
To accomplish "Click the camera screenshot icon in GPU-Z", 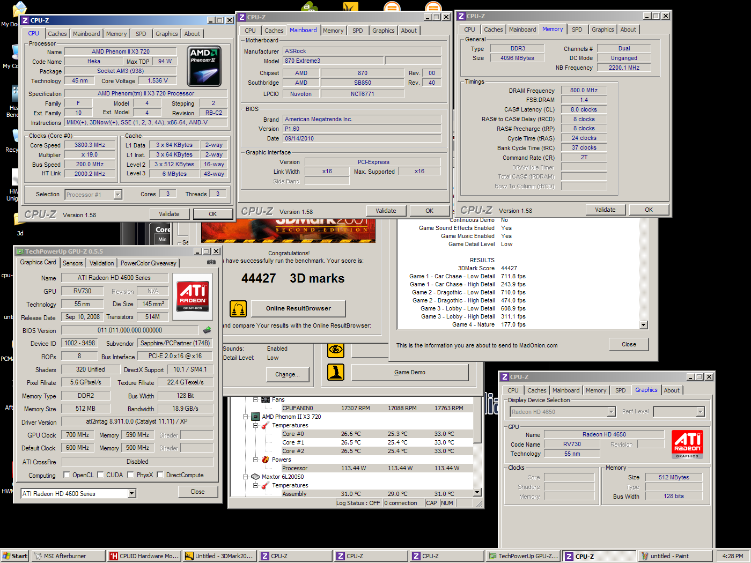I will point(211,263).
